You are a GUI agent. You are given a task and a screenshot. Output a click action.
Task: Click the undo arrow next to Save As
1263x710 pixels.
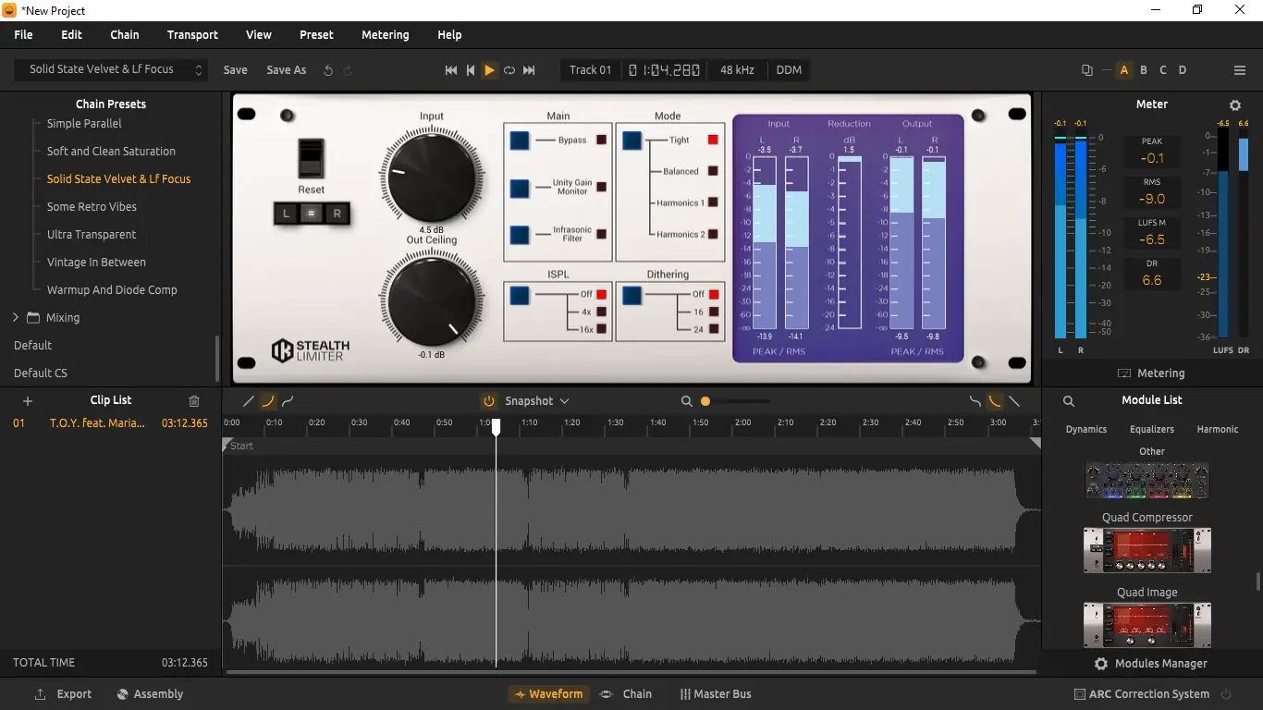coord(328,70)
